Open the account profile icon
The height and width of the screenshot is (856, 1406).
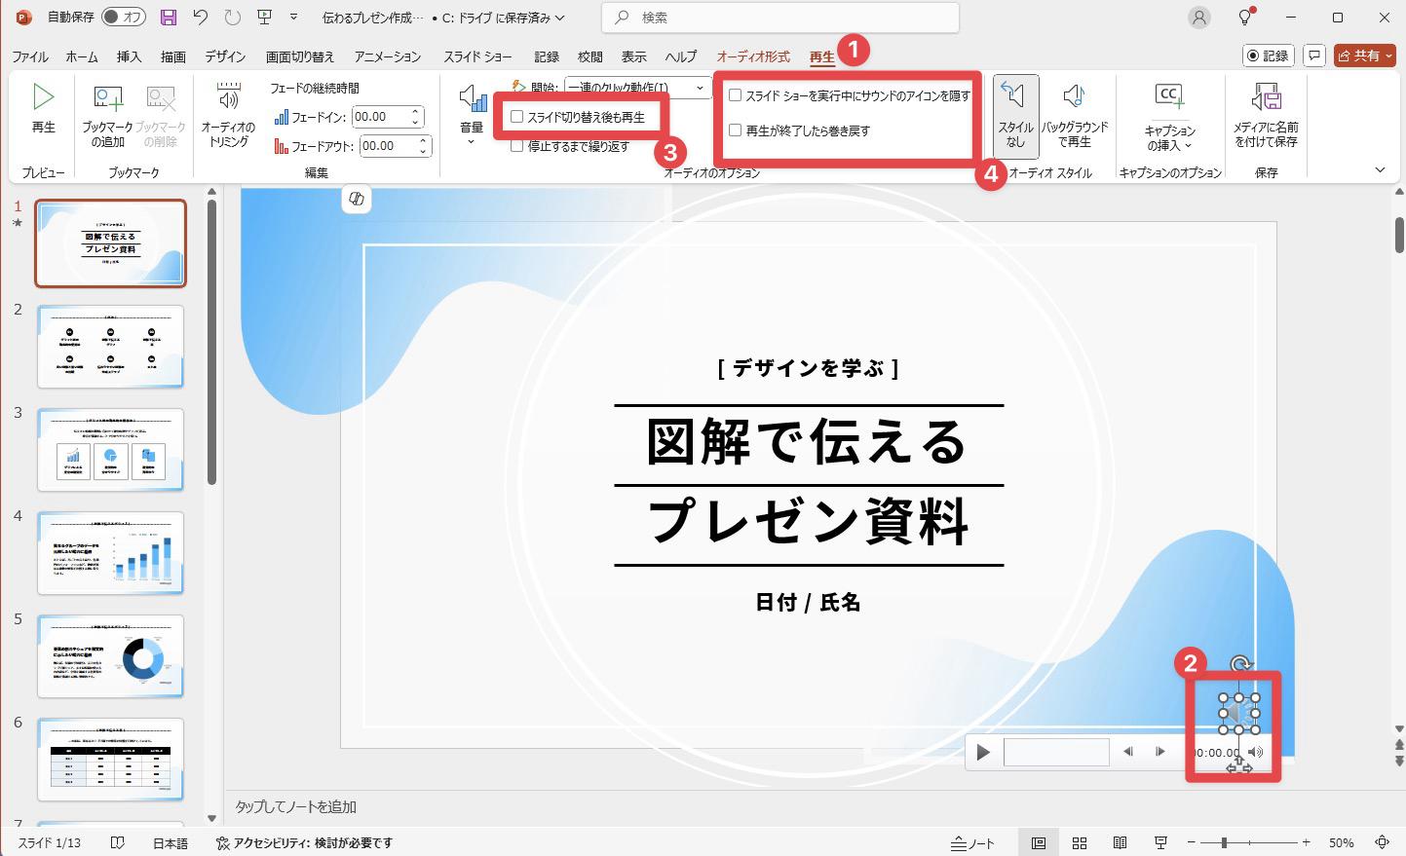click(x=1199, y=18)
